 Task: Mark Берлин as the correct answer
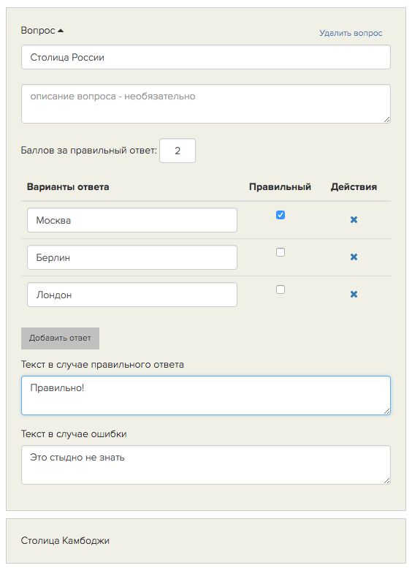pyautogui.click(x=281, y=252)
